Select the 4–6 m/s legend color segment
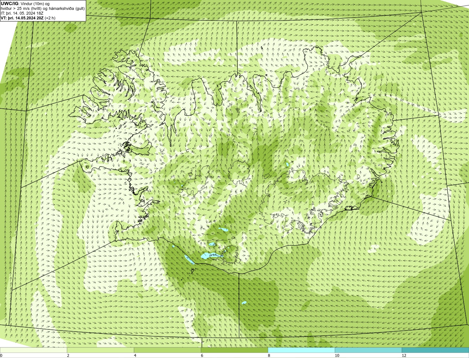This screenshot has width=469, height=358. tap(167, 350)
